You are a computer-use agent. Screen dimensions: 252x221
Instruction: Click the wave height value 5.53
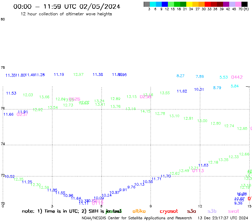click(x=223, y=77)
